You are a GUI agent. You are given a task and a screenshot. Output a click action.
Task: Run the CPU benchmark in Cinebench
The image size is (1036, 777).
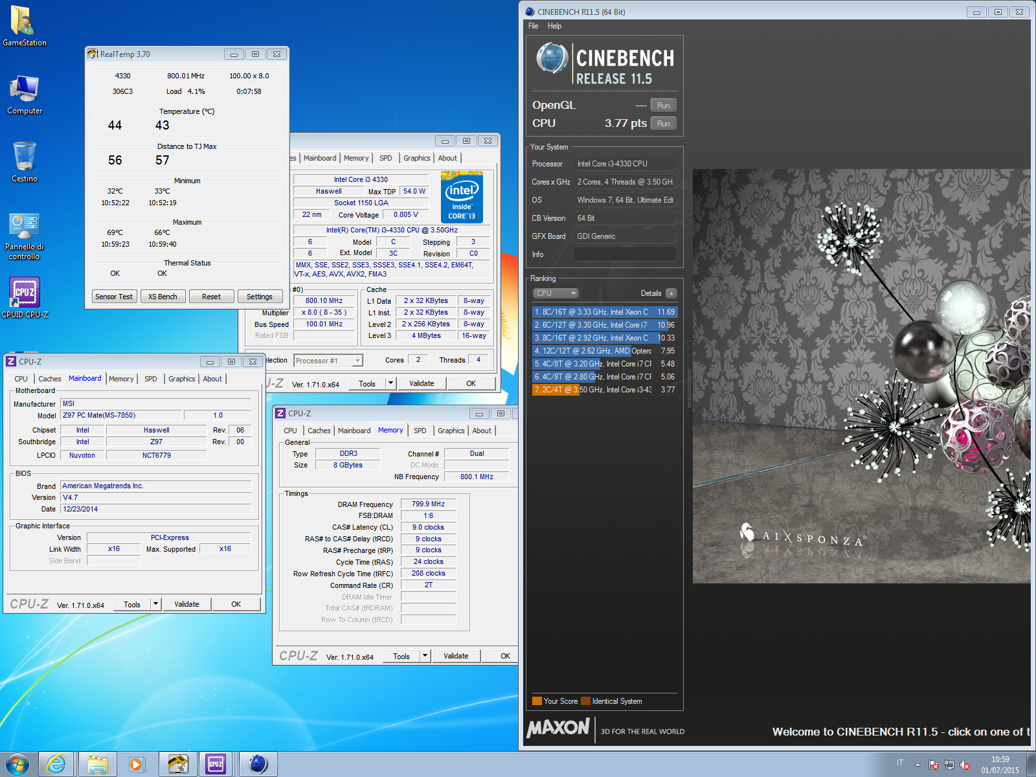663,124
